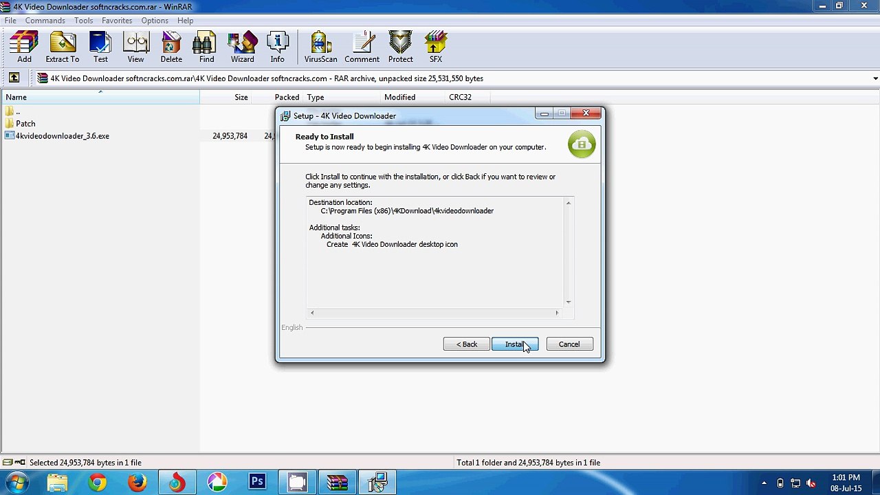This screenshot has width=880, height=495.
Task: Click the key icon in WinRAR status bar
Action: tap(20, 463)
